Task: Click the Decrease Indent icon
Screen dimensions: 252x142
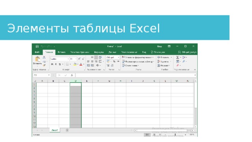Action: click(x=88, y=65)
